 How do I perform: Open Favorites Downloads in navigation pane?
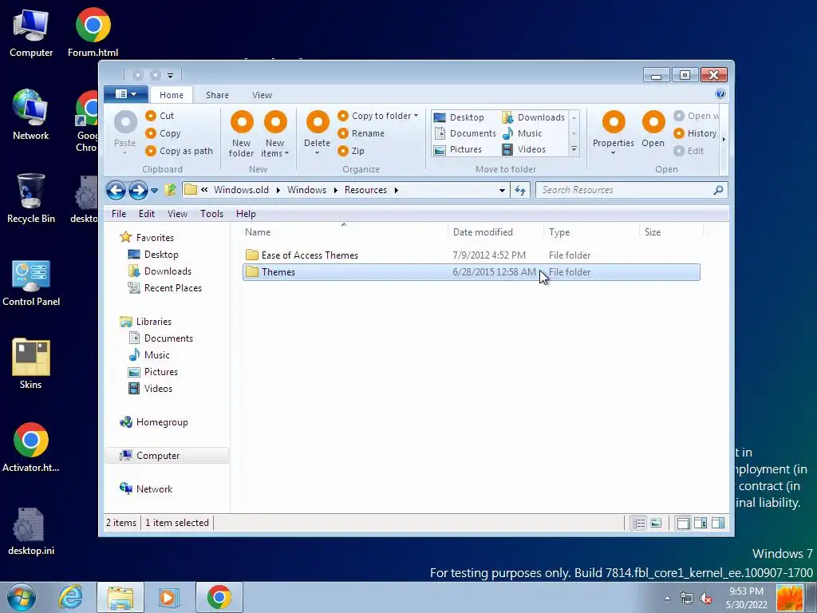(160, 271)
